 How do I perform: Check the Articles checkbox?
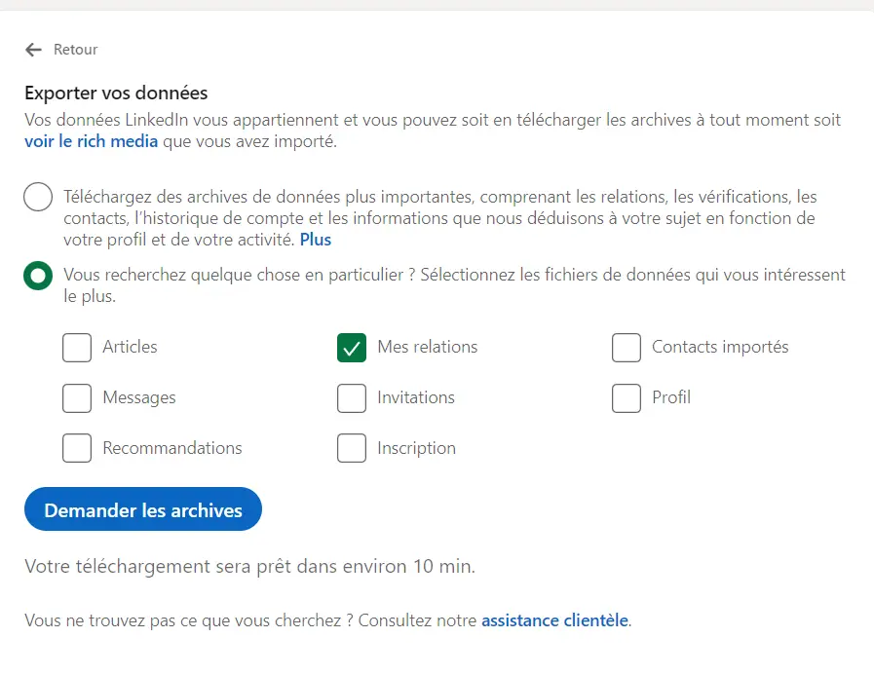tap(77, 348)
